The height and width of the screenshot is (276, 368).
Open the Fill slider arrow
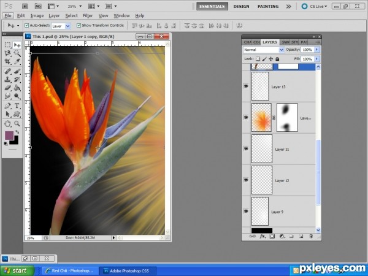click(316, 59)
